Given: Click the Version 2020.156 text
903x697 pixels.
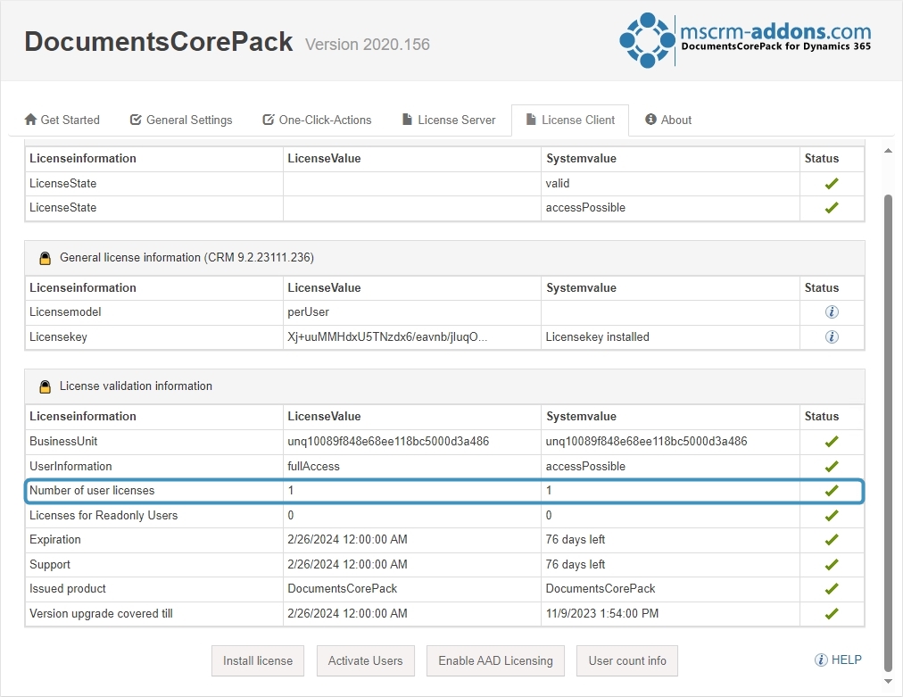Looking at the screenshot, I should (368, 45).
